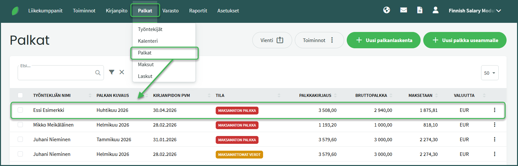Select Maksut from the Palkat menu

146,65
